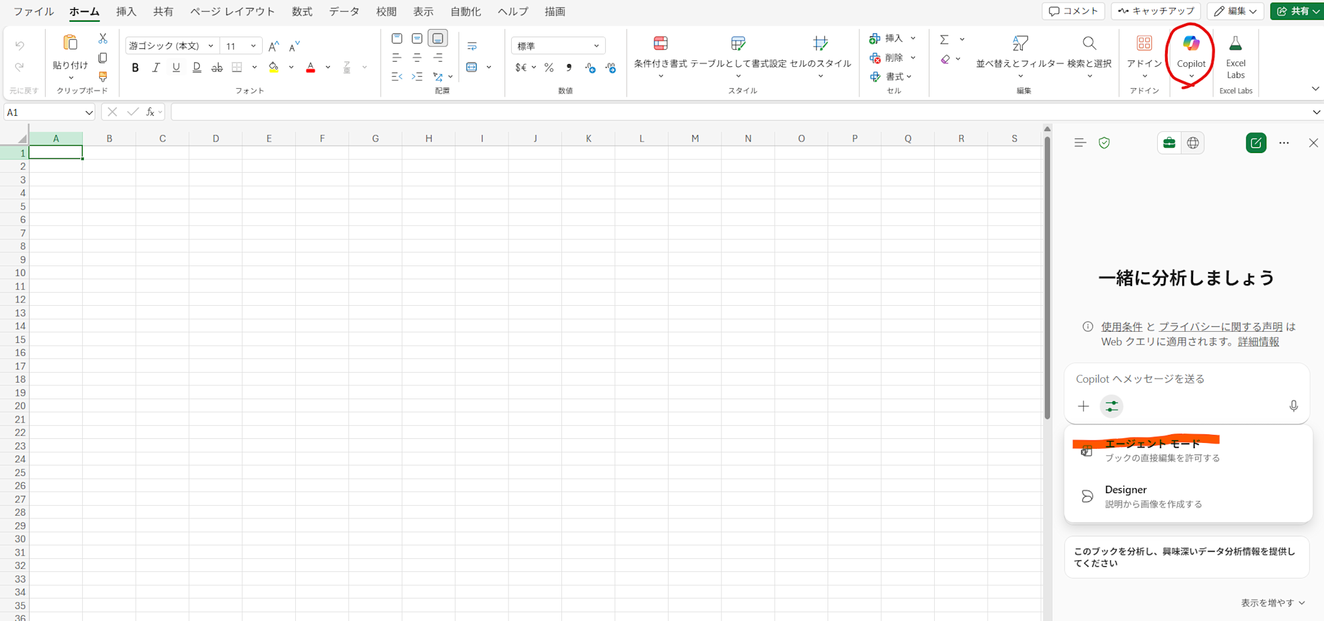Switch to the ページ レイアウト tab
The width and height of the screenshot is (1324, 621).
[232, 11]
